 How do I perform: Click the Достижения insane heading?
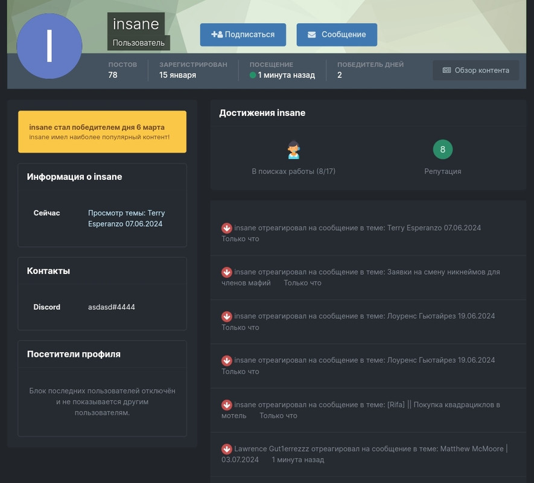click(x=262, y=113)
